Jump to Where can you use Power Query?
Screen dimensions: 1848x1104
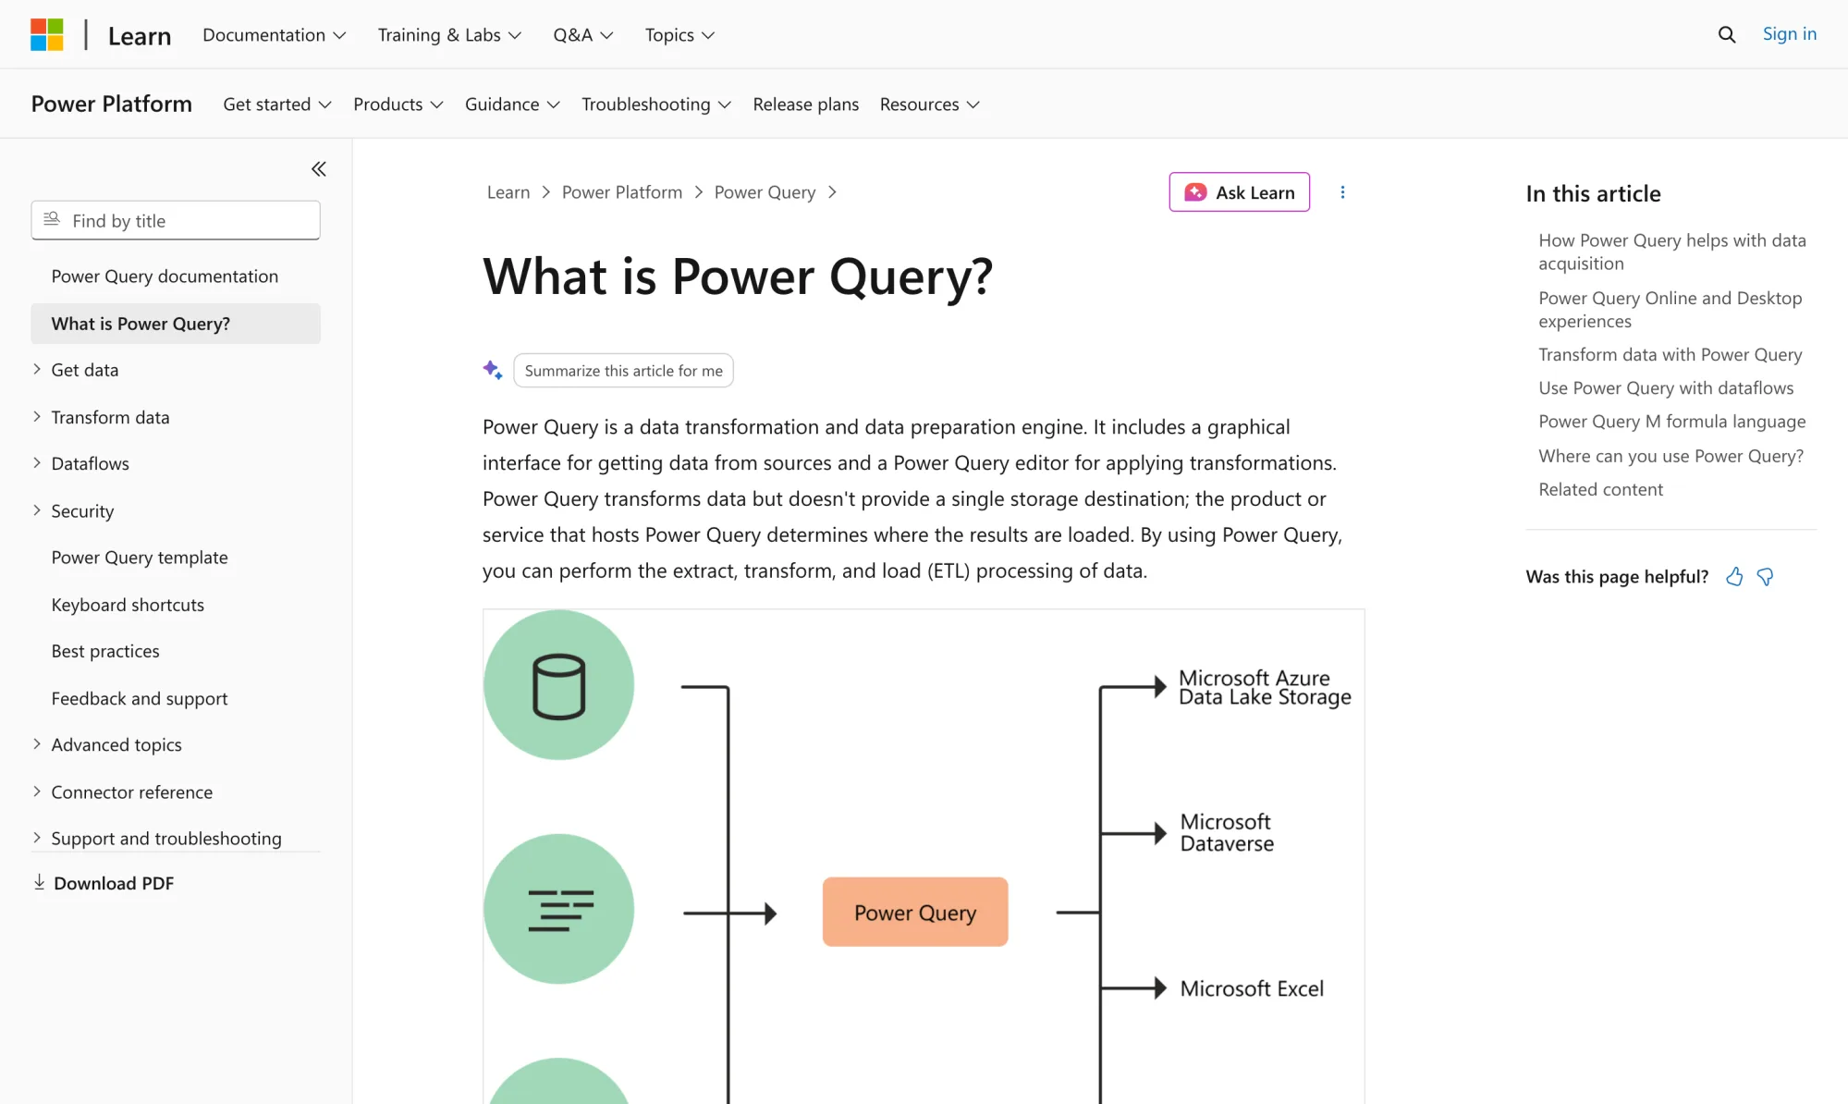[1671, 456]
